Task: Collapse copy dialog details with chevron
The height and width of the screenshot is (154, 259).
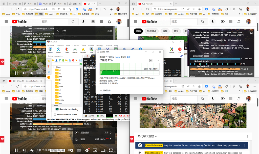Action: (x=101, y=90)
